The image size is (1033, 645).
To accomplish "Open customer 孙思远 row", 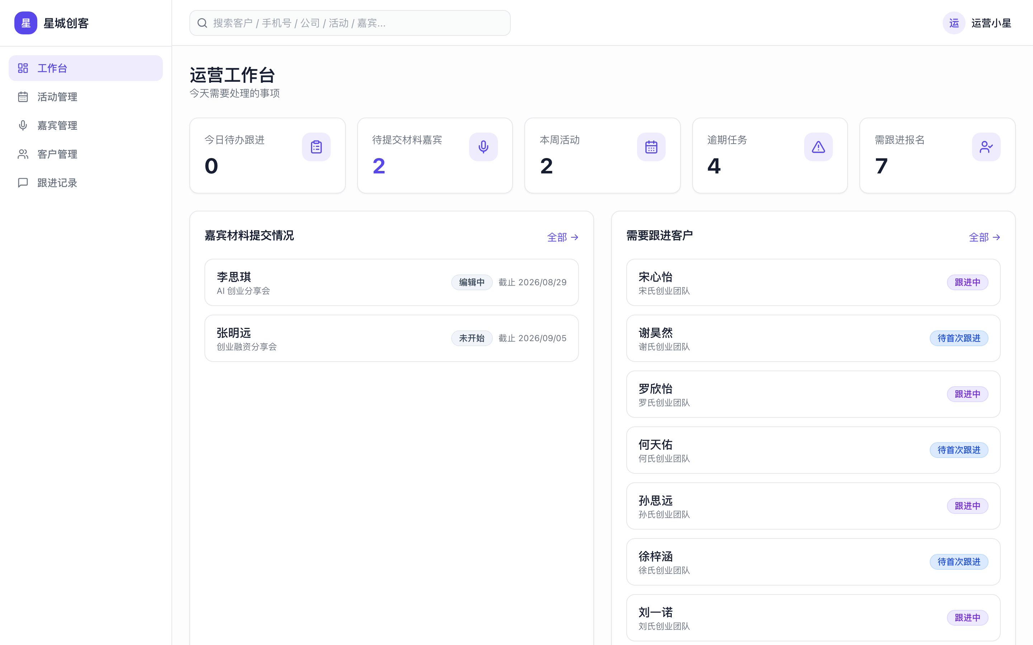I will click(x=813, y=506).
